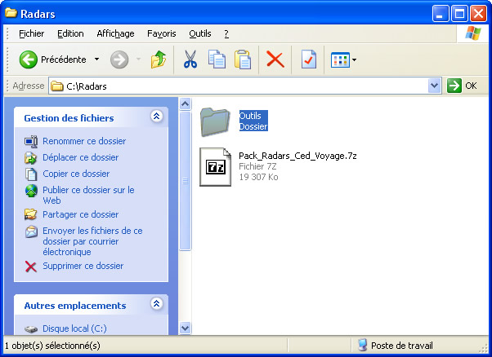Click the green OK go arrow
The height and width of the screenshot is (357, 492).
tap(454, 86)
